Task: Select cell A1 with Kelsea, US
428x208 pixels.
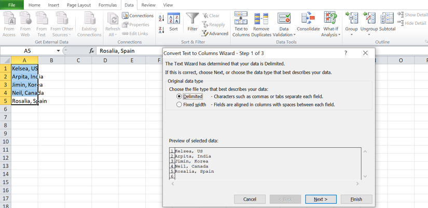Action: 24,68
